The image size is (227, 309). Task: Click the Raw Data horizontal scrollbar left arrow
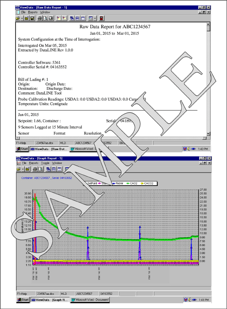(x=17, y=138)
